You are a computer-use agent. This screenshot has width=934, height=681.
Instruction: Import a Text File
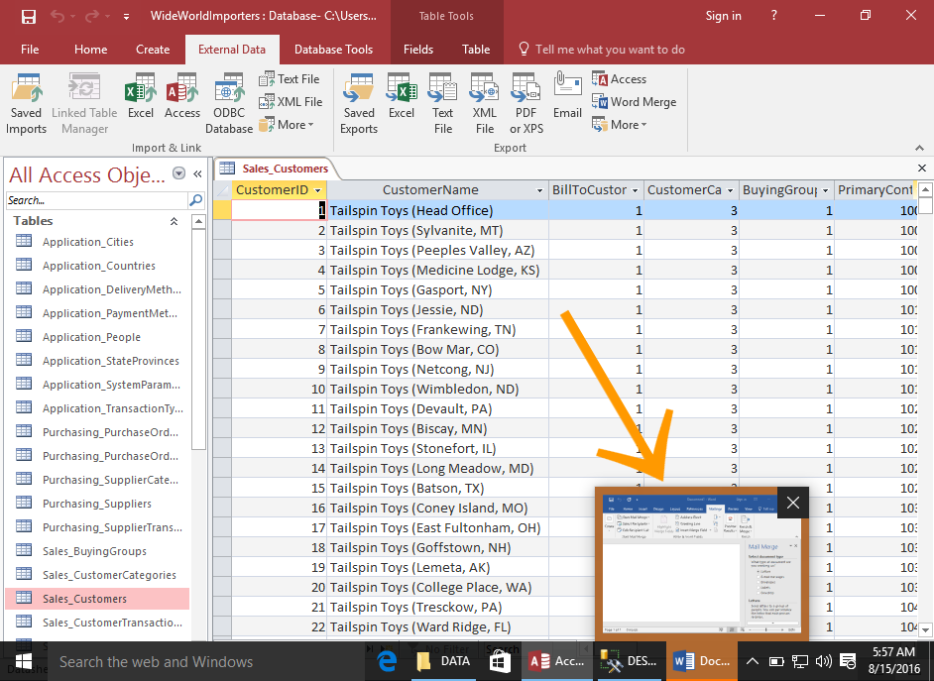click(291, 79)
